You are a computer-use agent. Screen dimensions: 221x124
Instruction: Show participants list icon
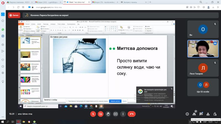coord(194,114)
